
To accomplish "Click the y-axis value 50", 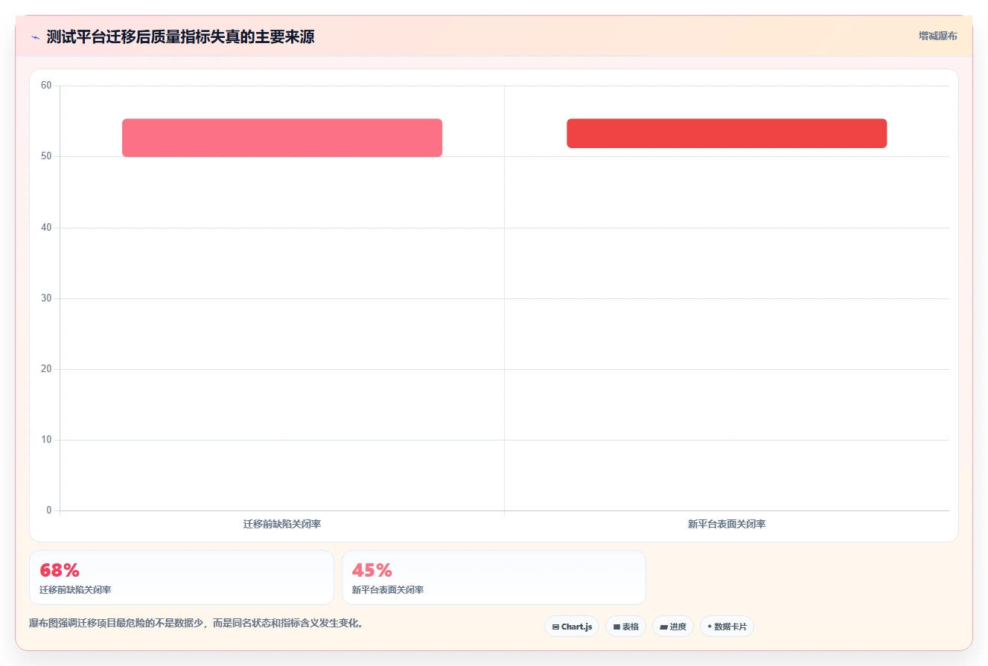I will point(46,156).
